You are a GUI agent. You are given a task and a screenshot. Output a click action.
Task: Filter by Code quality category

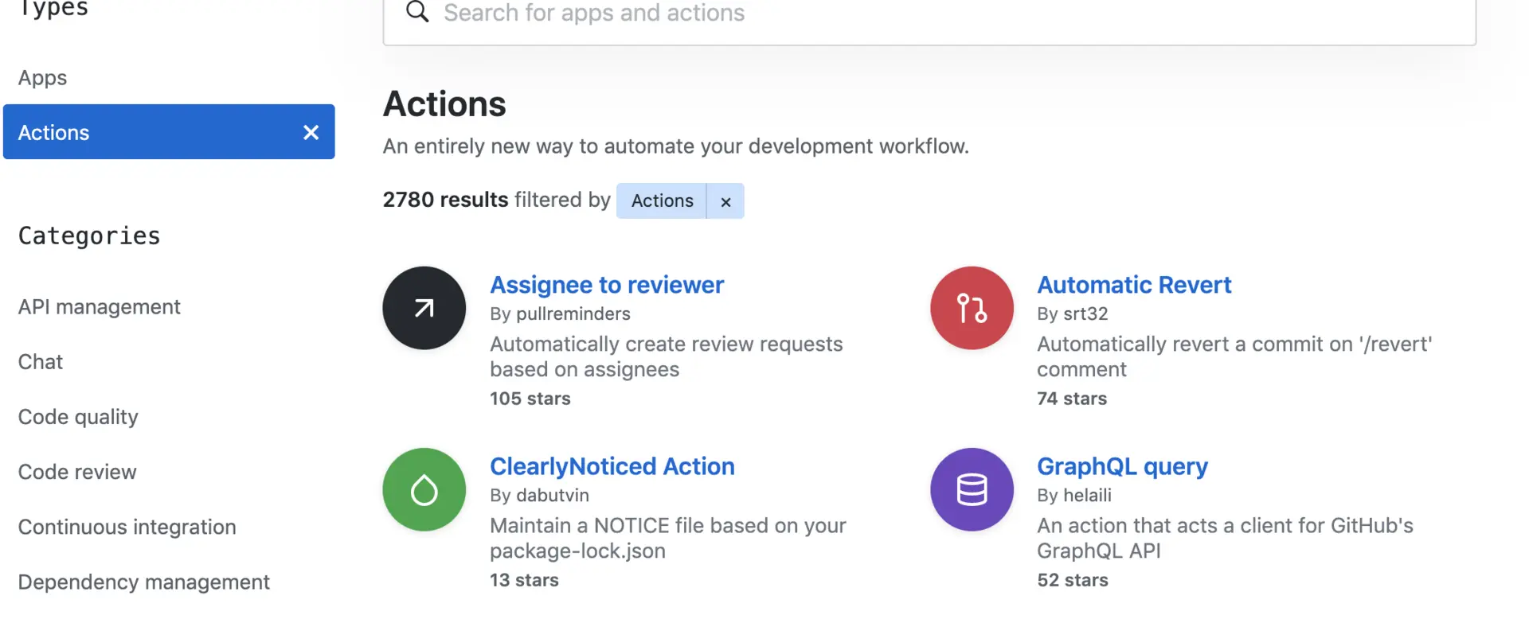(78, 416)
